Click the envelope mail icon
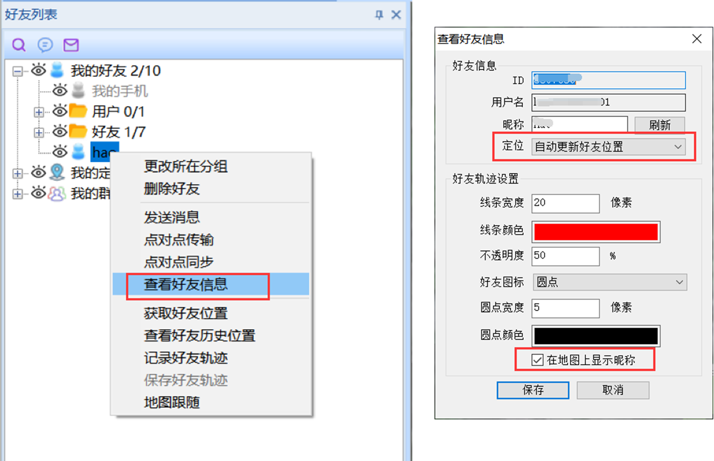Image resolution: width=714 pixels, height=461 pixels. coord(71,45)
